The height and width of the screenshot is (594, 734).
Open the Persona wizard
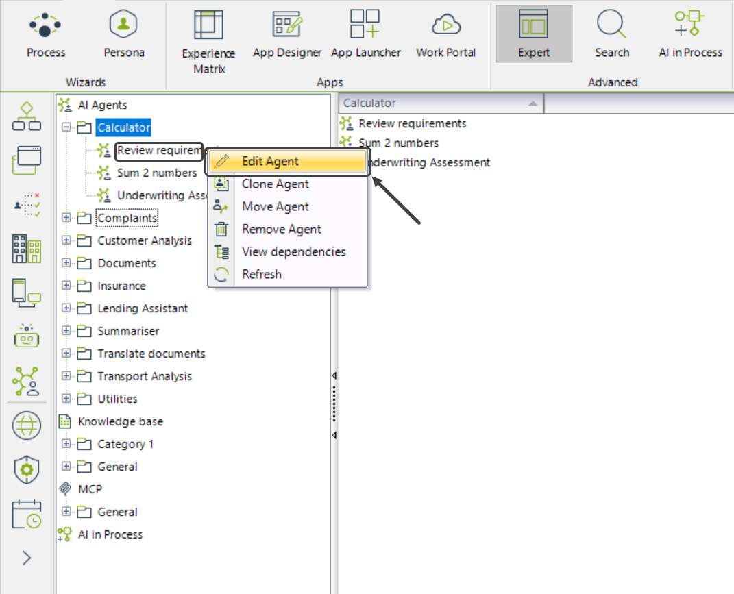coord(124,34)
